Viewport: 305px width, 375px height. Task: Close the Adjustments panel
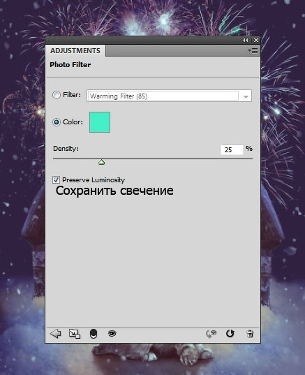pyautogui.click(x=256, y=41)
